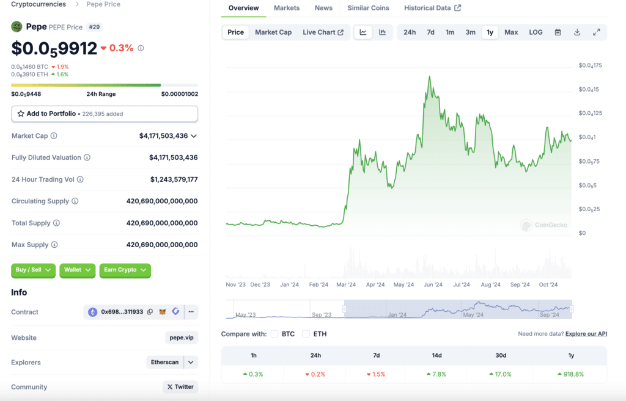Open 24 Hour Trading Vol info icon
The image size is (626, 401).
(80, 179)
